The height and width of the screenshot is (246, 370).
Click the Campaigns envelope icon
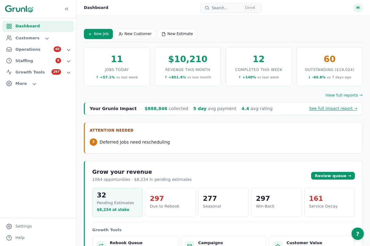click(x=190, y=245)
